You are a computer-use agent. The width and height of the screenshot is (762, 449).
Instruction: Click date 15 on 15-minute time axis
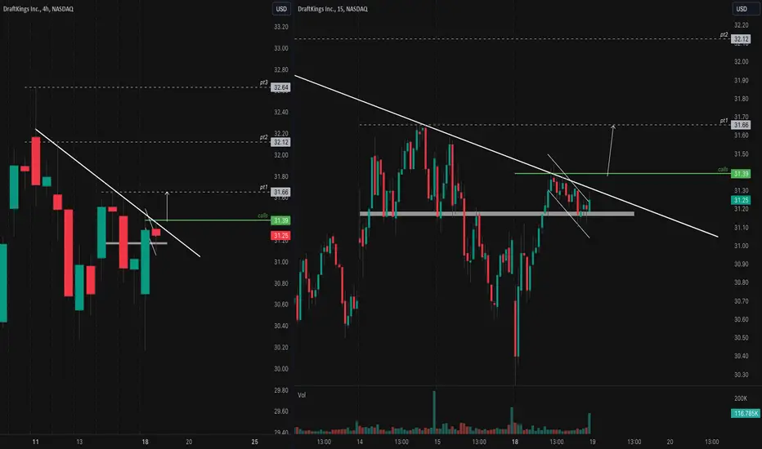[437, 442]
